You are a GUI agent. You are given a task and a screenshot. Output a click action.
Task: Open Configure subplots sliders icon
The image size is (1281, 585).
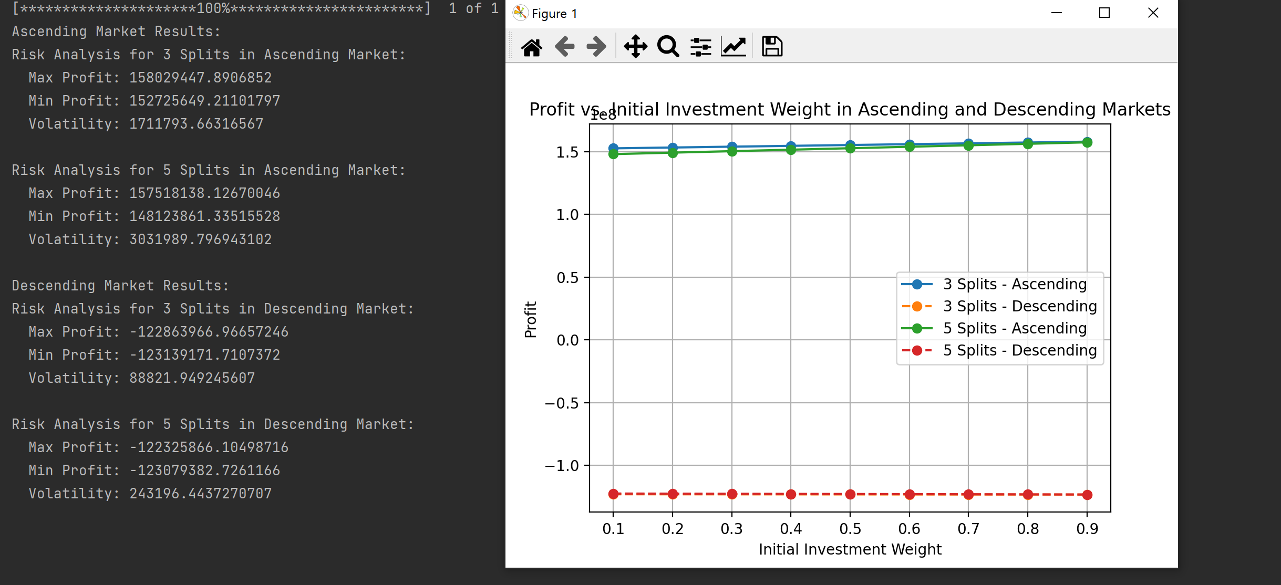pos(700,47)
